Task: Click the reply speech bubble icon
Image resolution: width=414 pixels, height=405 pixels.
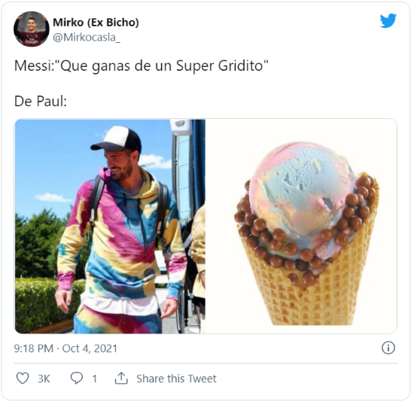Action: point(77,378)
